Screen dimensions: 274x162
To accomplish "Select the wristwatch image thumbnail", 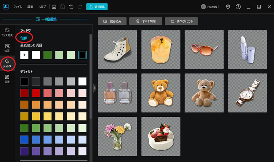I will 247,93.
